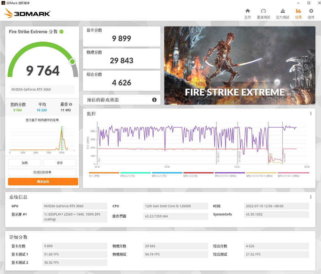Toggle the GPU 内存时钟频率 (MHz) legend
This screenshot has height=274, width=321.
261,174
